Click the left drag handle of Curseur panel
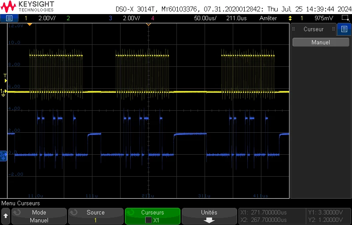The width and height of the screenshot is (352, 225). coord(293,29)
